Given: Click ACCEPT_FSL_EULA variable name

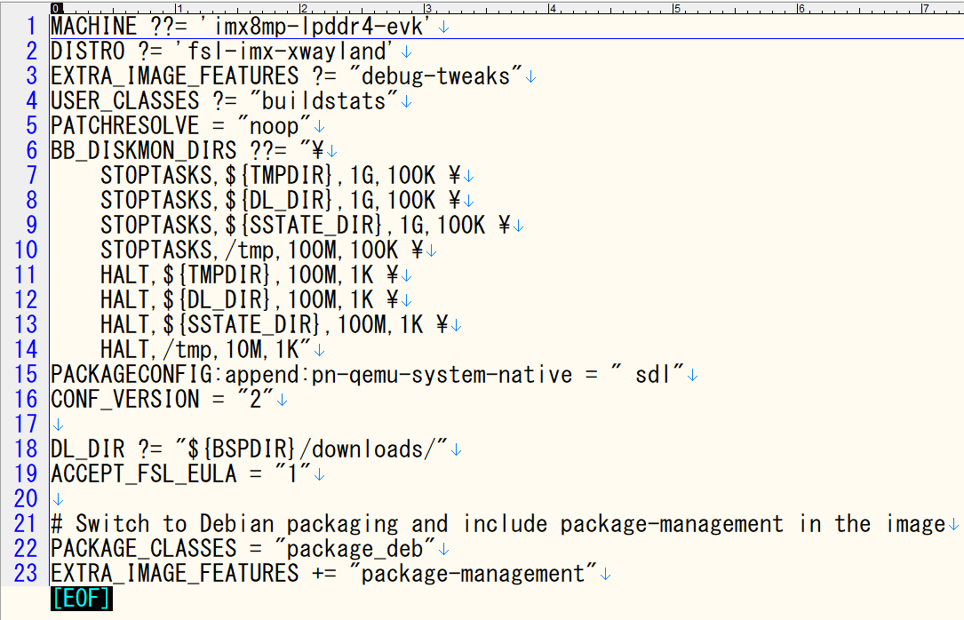Looking at the screenshot, I should click(x=143, y=474).
